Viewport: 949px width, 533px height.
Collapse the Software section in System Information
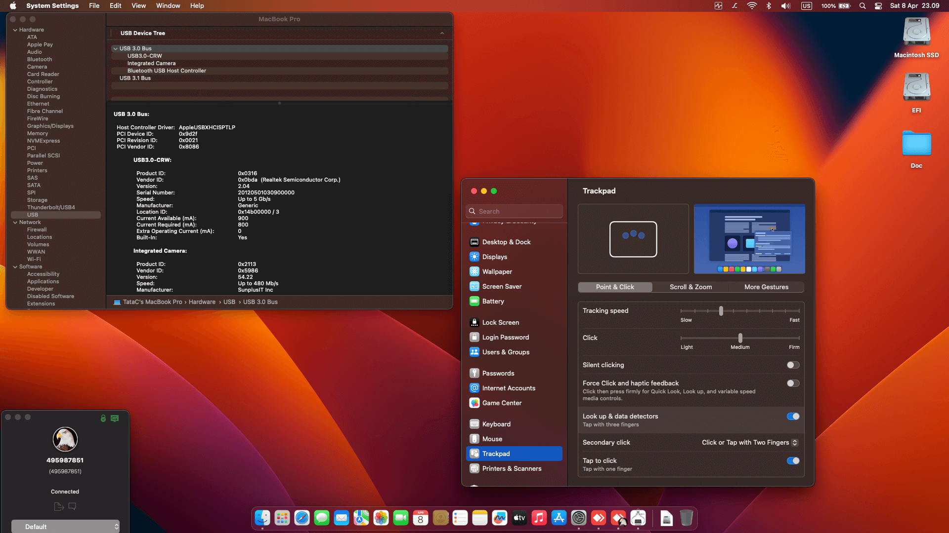tap(15, 267)
